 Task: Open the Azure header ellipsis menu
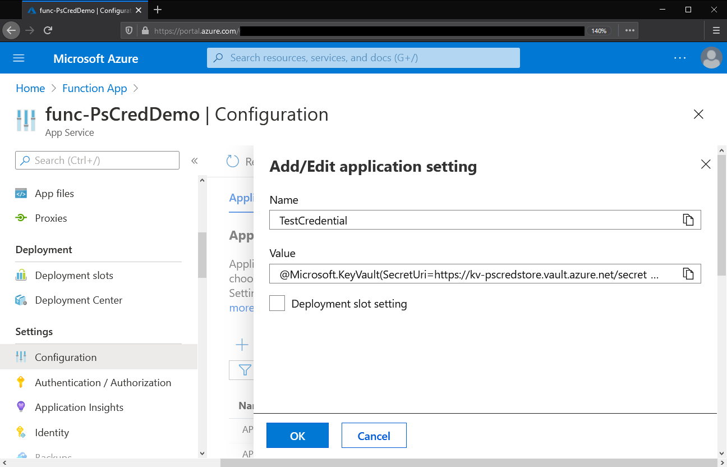click(680, 58)
